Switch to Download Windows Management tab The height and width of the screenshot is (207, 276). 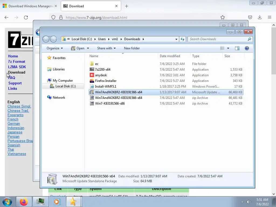coord(30,6)
